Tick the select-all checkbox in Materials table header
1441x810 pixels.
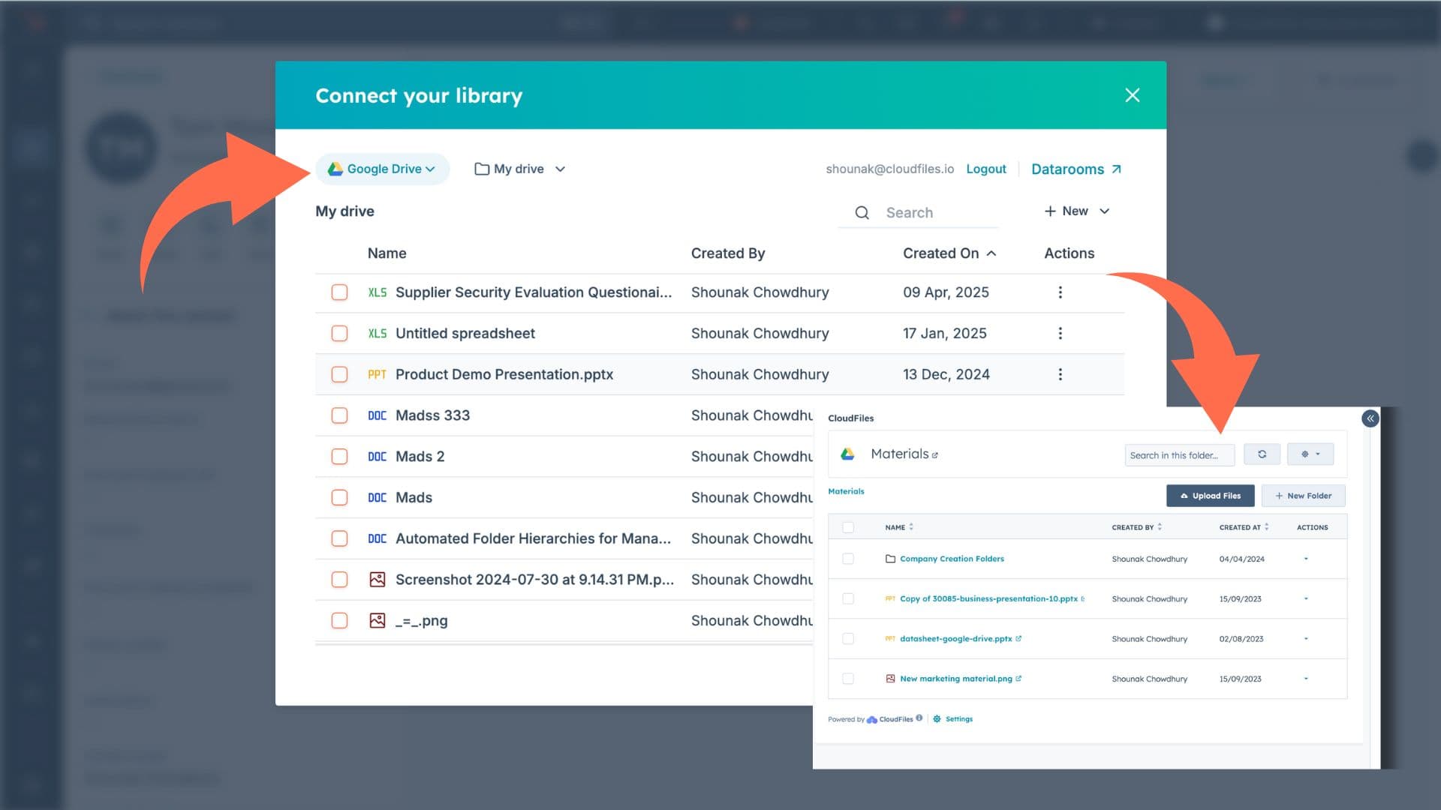[x=848, y=527]
